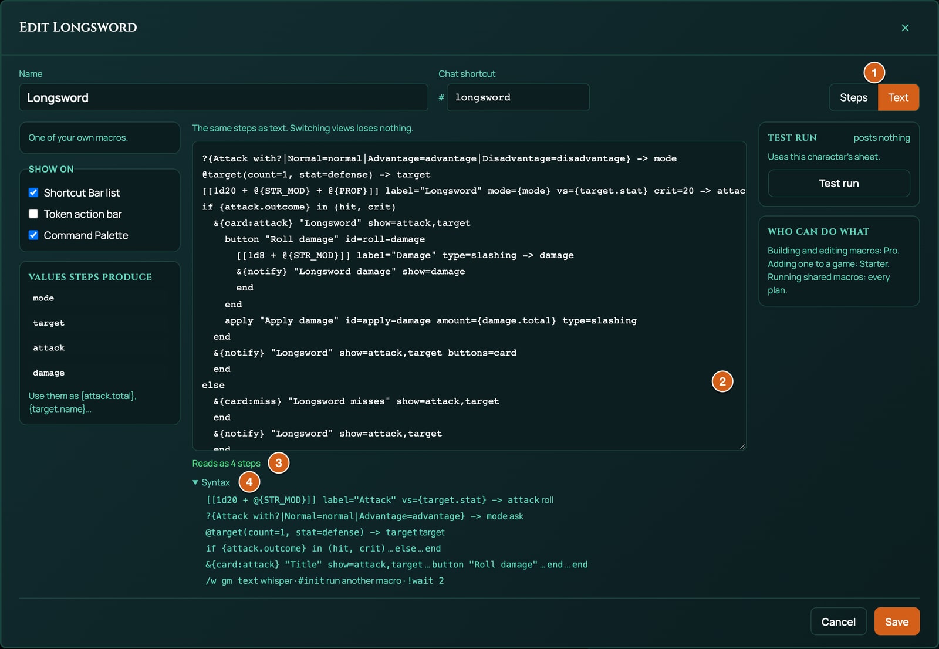Collapse the Syntax disclosure triangle
This screenshot has height=649, width=939.
pyautogui.click(x=195, y=482)
